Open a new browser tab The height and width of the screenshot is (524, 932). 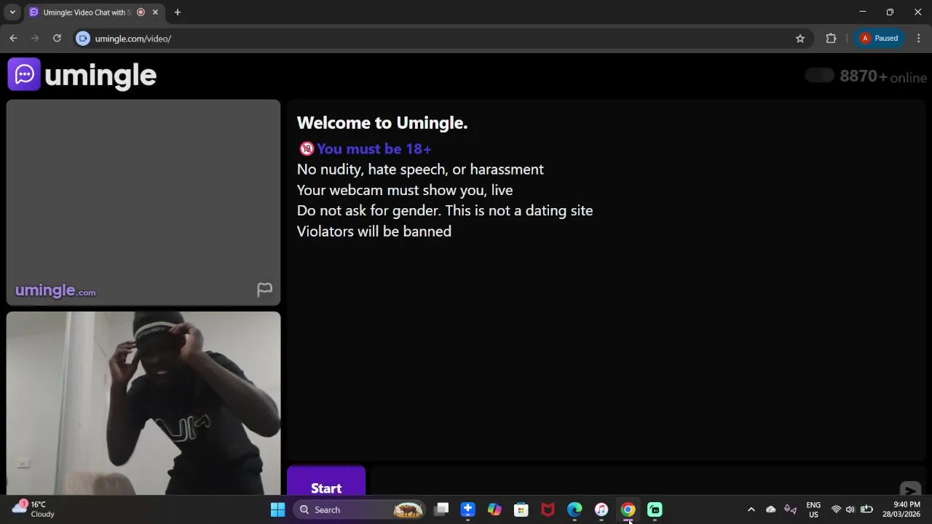(177, 12)
